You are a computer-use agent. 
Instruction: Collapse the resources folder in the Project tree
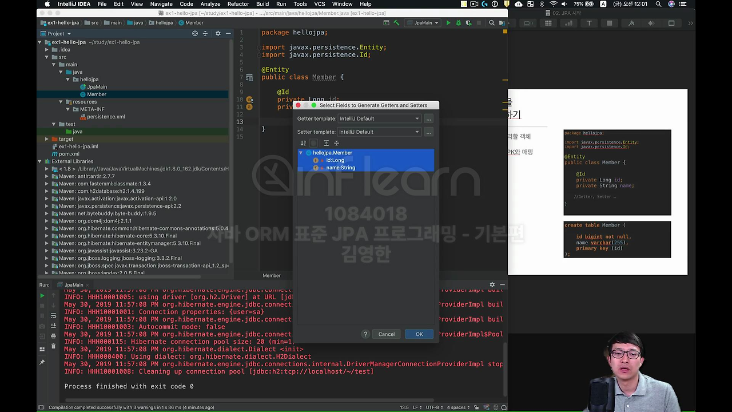coord(61,102)
